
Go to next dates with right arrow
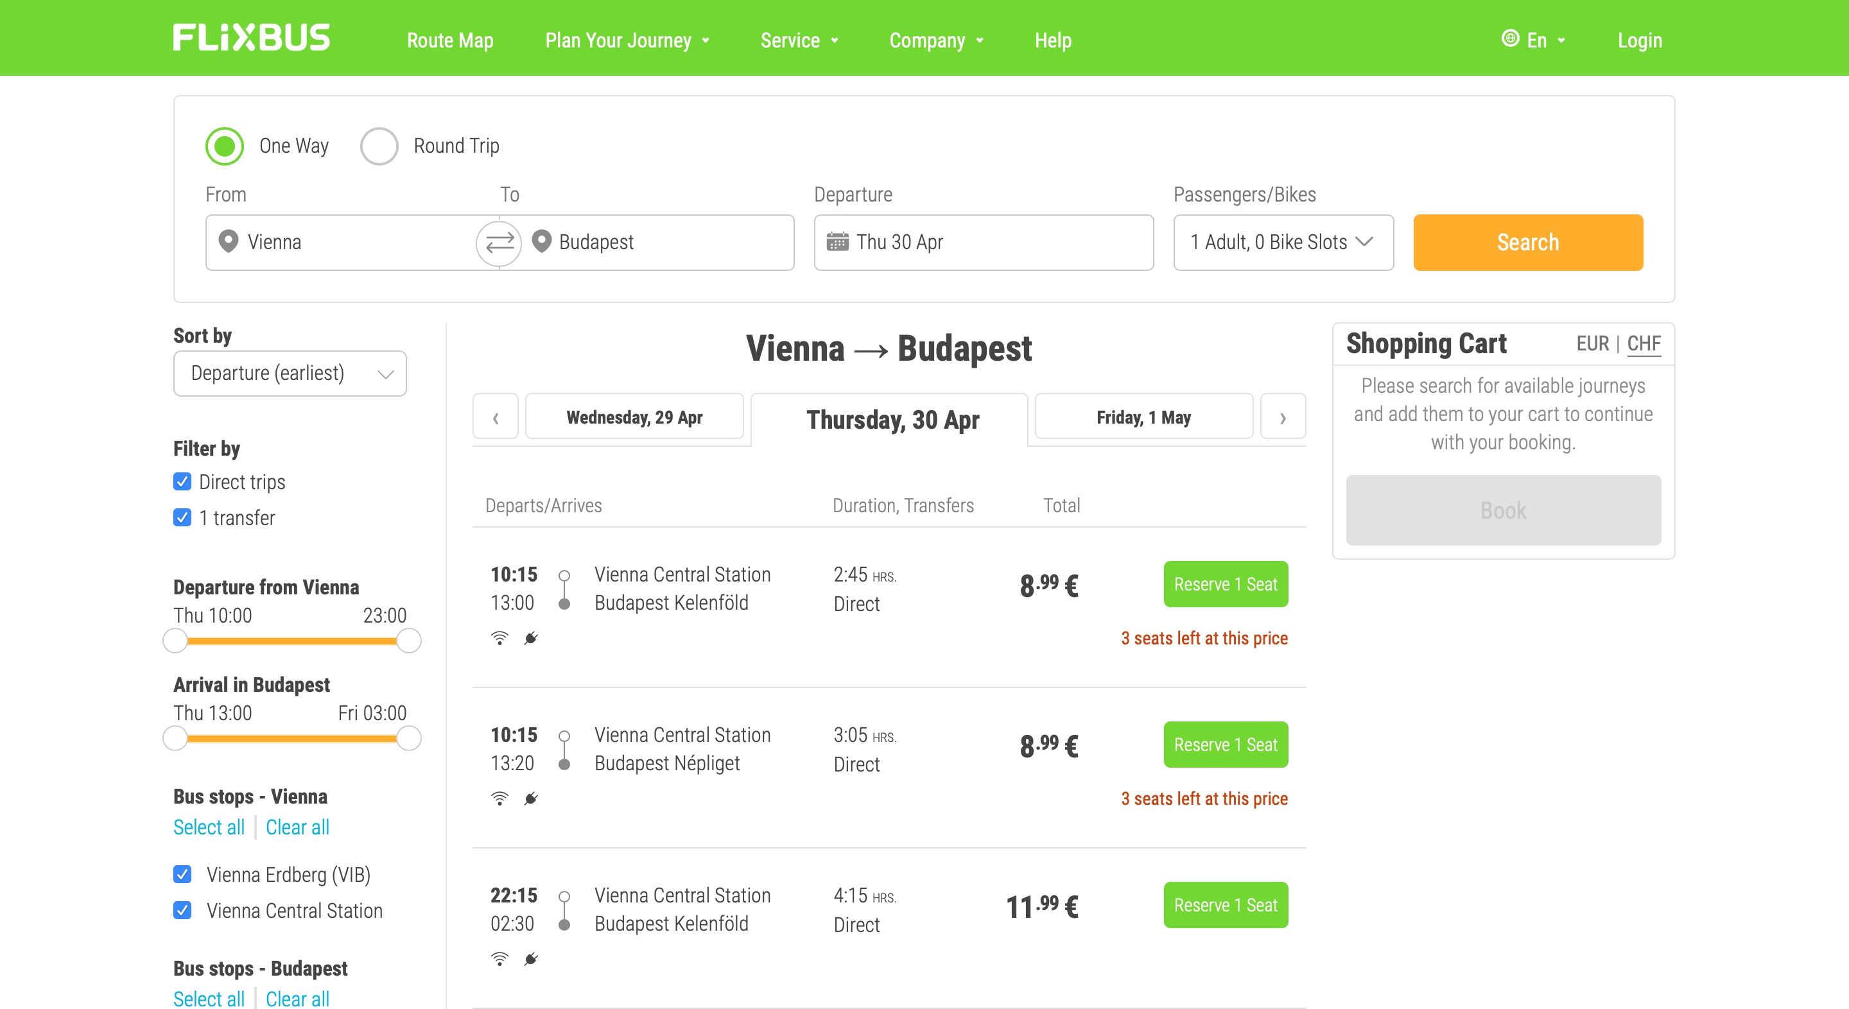point(1283,417)
